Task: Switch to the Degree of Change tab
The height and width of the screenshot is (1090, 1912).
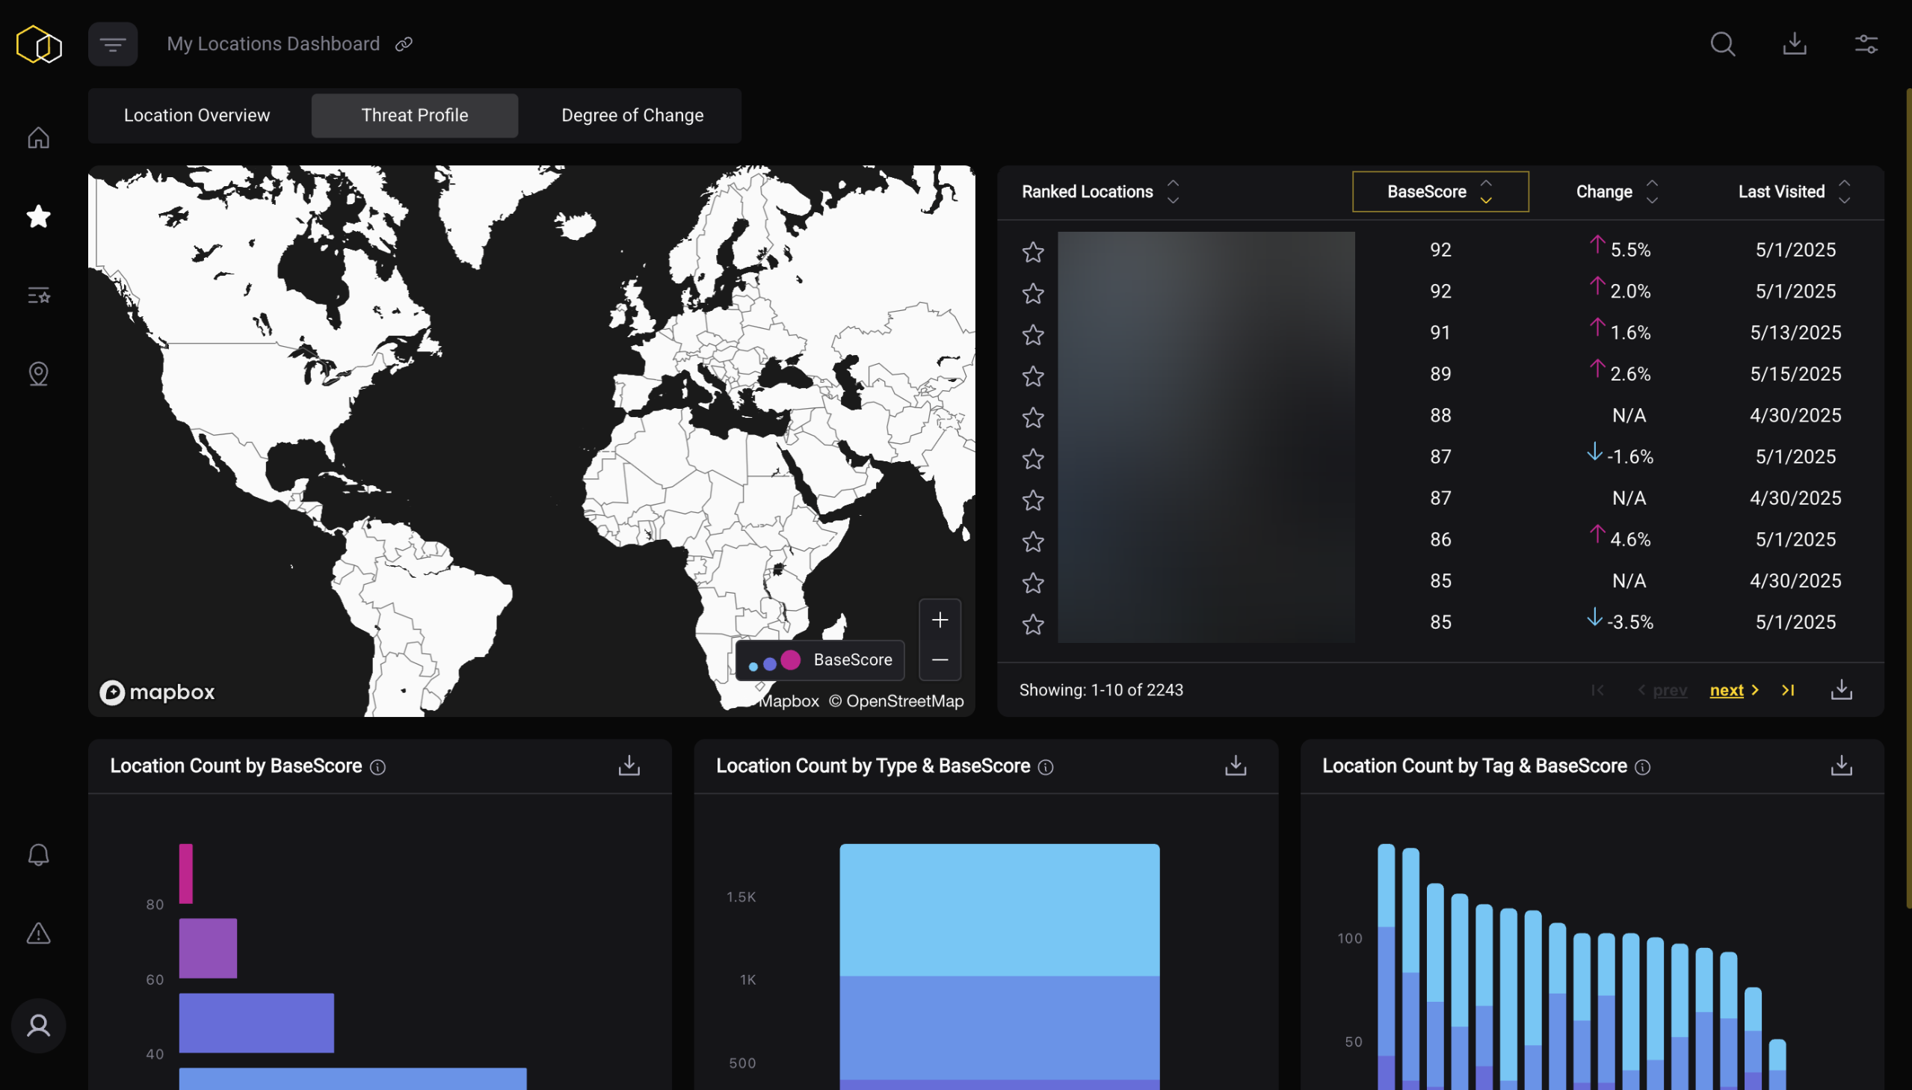Action: 632,115
